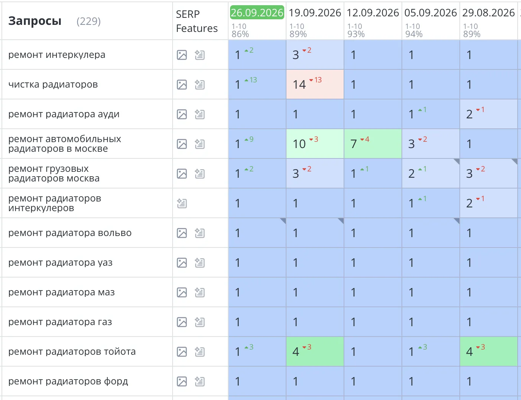Click snippet icon for ремонт грузовых радиаторов москва

pos(200,174)
